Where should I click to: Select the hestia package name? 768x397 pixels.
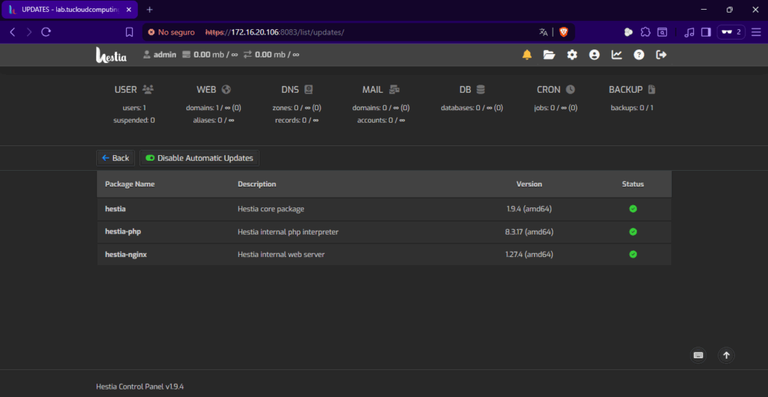(115, 209)
